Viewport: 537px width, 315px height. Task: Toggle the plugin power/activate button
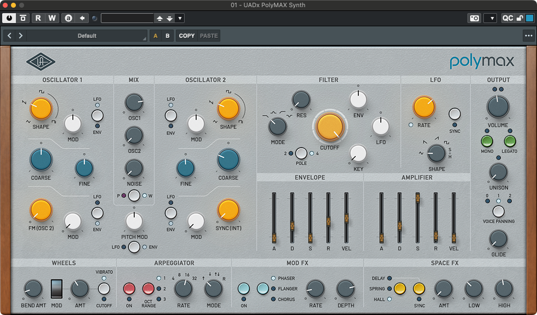[x=9, y=18]
